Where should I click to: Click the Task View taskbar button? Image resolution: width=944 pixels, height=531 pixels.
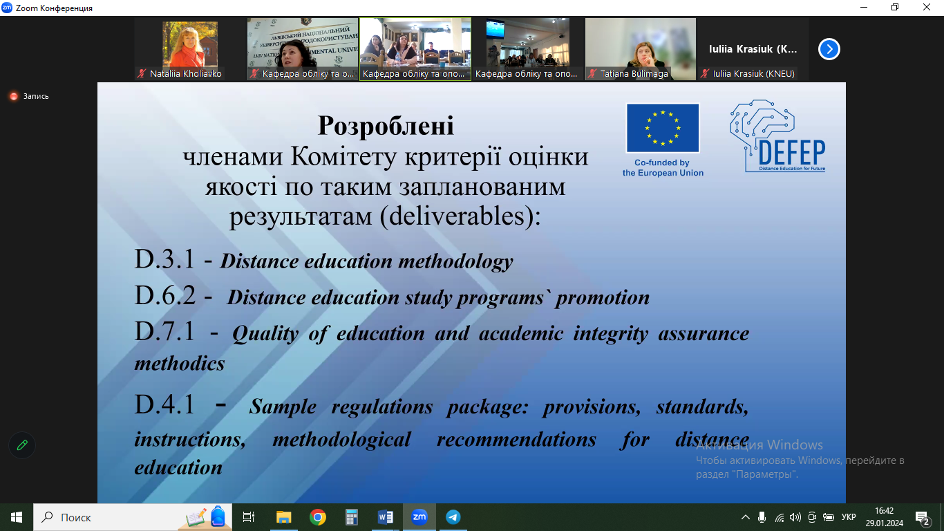[x=249, y=516]
